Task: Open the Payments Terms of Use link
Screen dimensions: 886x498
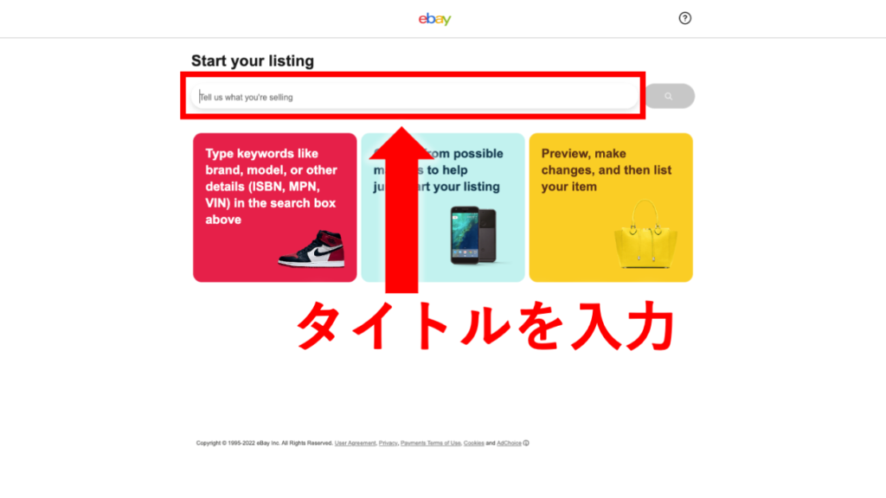Action: (431, 444)
